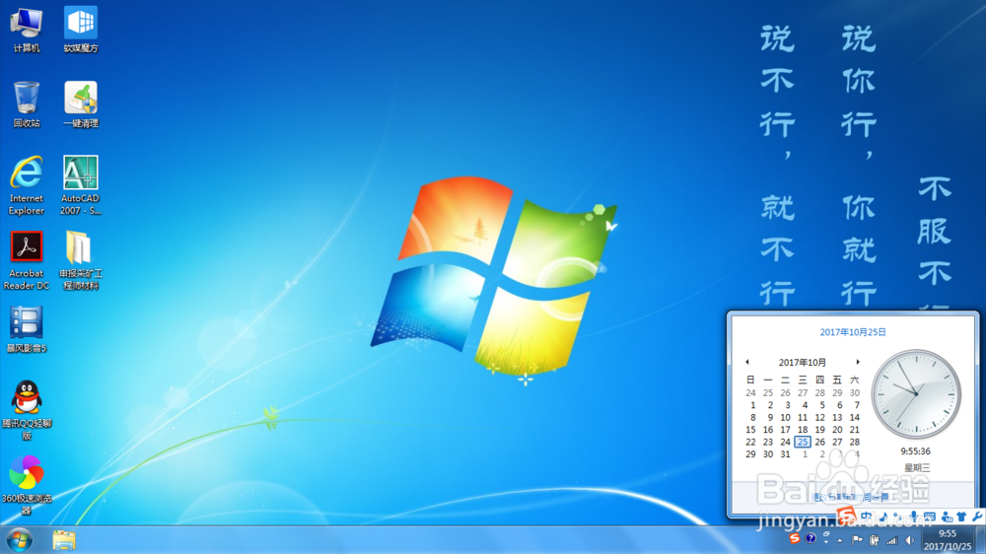Open the 更改日期和时间设置 link
The image size is (986, 554).
[x=853, y=497]
